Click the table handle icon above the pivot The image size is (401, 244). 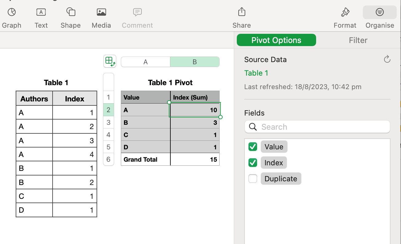tap(110, 61)
